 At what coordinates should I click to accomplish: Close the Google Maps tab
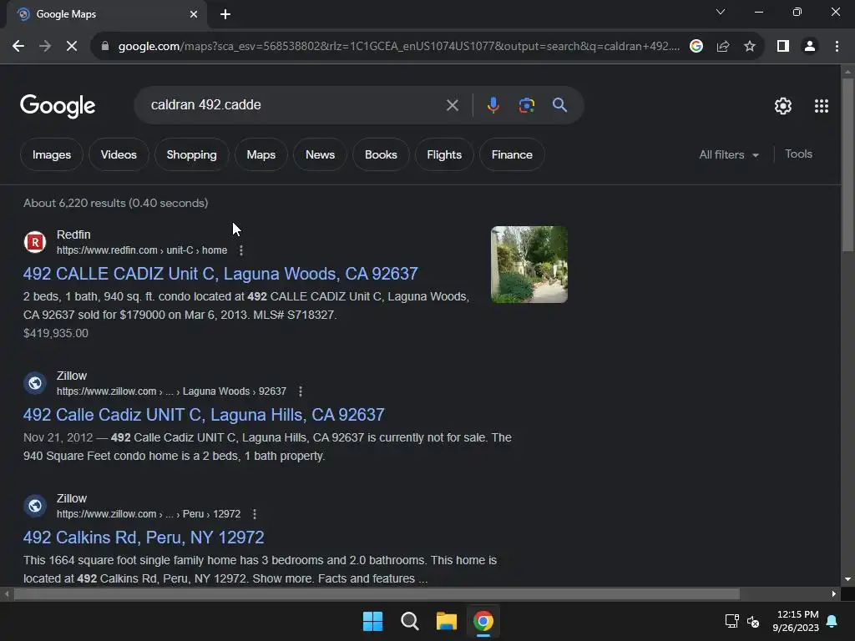(x=194, y=14)
